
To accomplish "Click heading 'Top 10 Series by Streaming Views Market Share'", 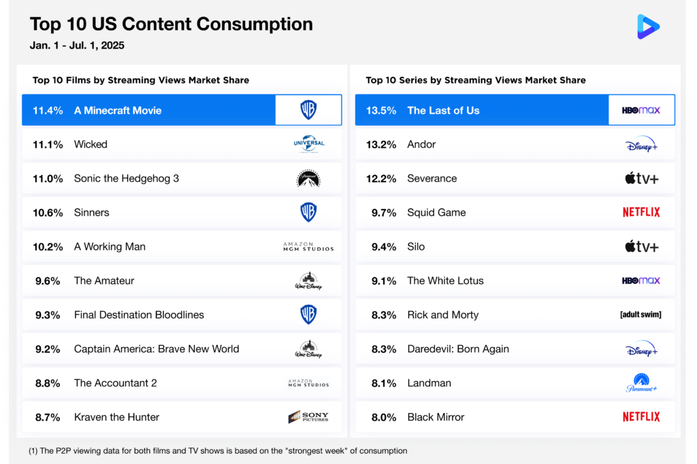I will [x=476, y=80].
